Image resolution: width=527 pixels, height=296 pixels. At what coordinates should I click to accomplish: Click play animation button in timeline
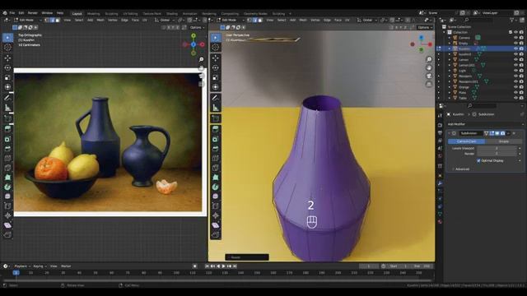point(223,266)
